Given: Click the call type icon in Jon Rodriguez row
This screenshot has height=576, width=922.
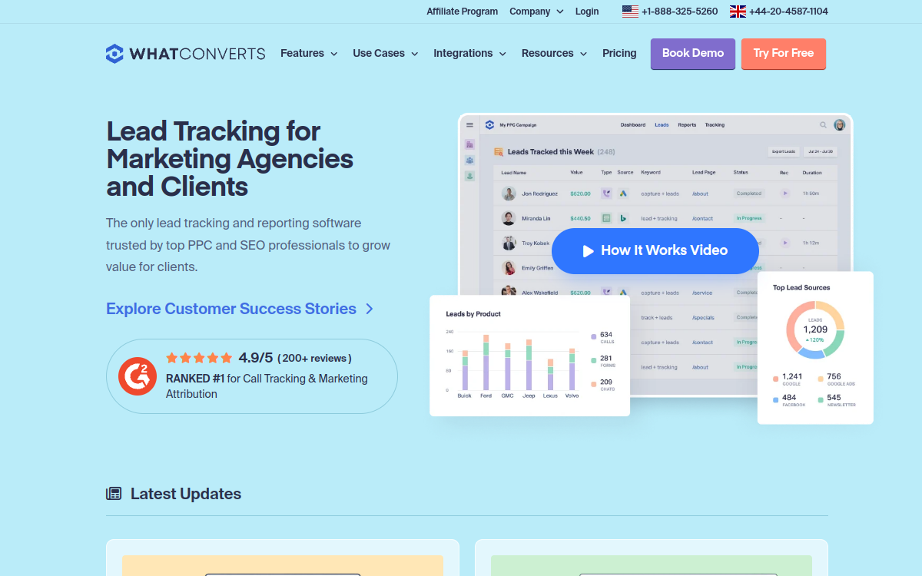Looking at the screenshot, I should (606, 194).
